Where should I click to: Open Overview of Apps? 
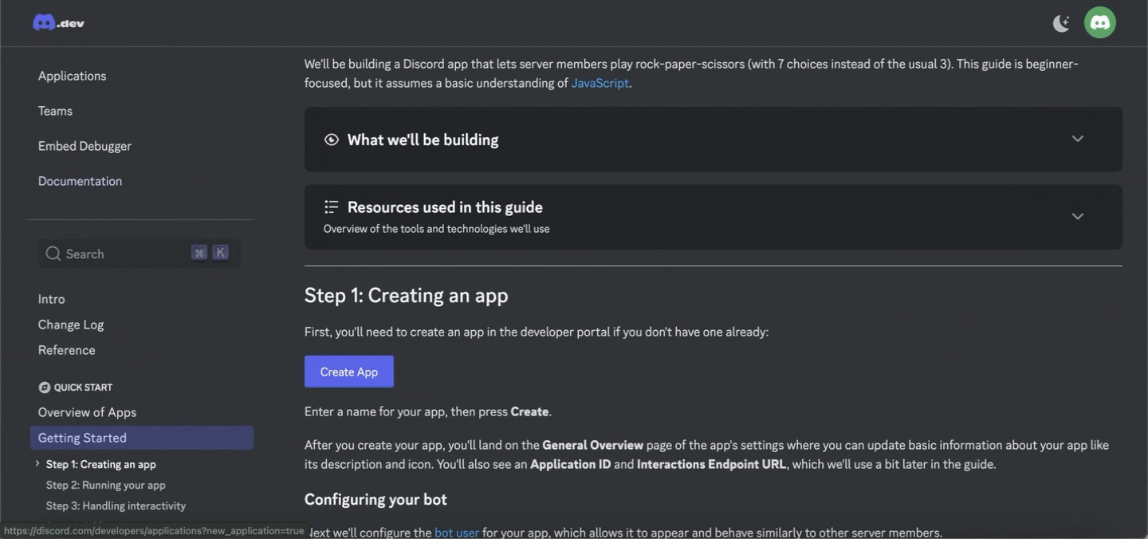(x=87, y=412)
